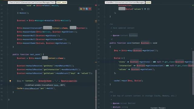The width and height of the screenshot is (194, 109).
Task: Click the 'getInteraction' shouldReceive line
Action: point(48,69)
